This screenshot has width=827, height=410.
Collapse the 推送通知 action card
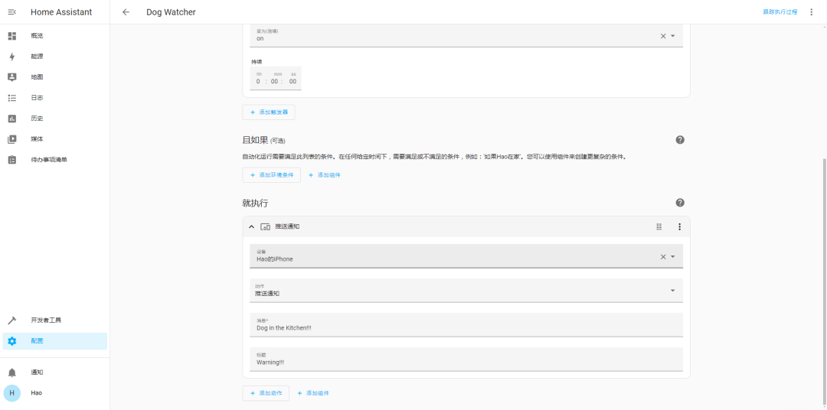click(x=251, y=226)
